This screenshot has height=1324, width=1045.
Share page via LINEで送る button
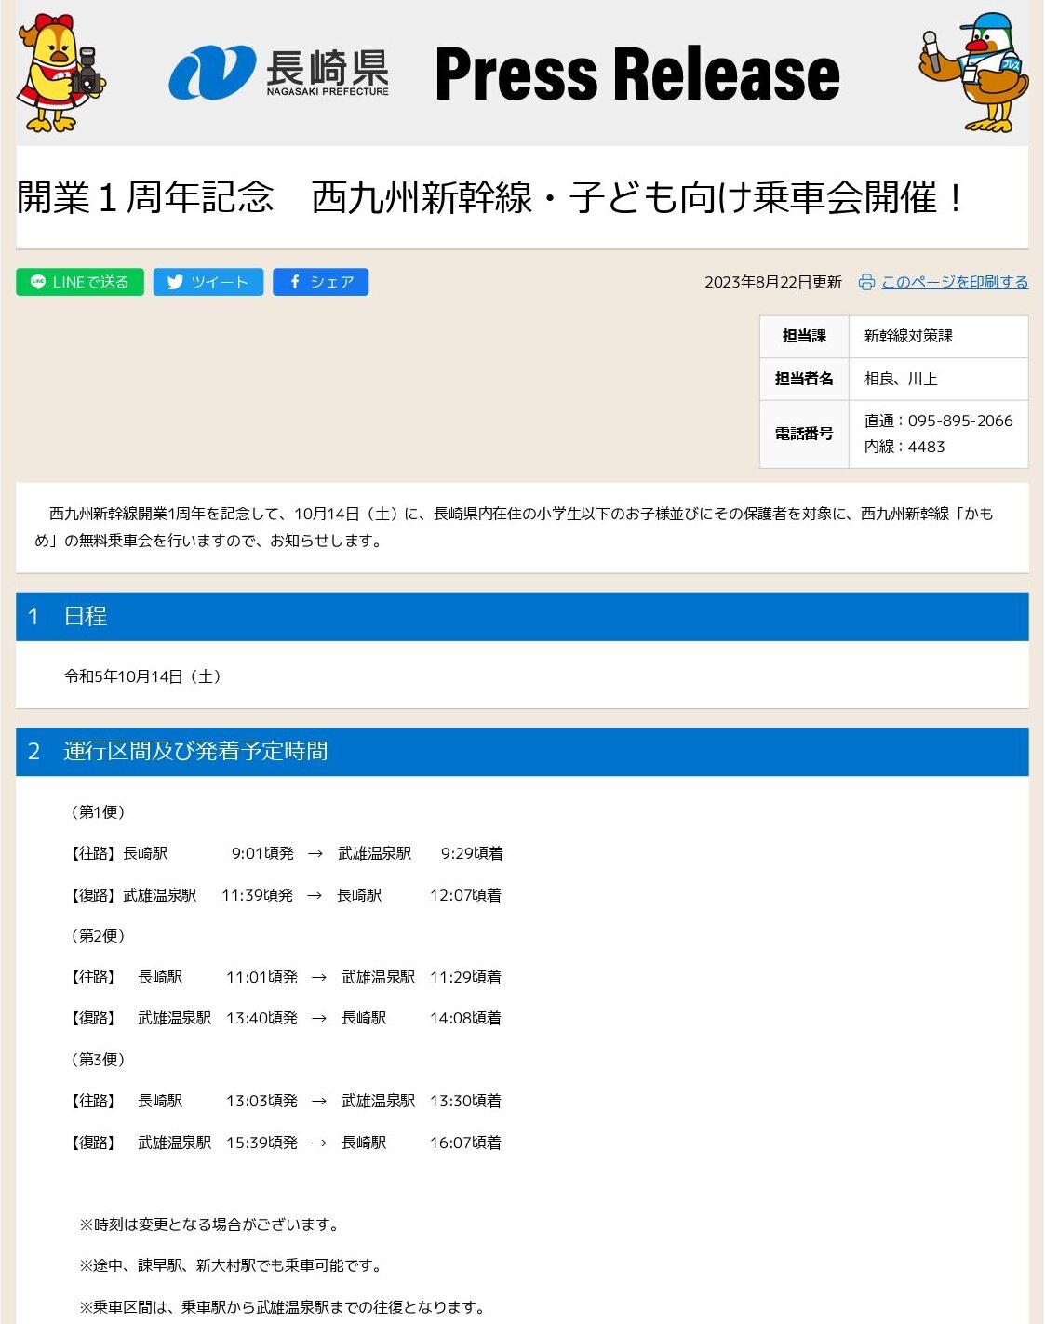point(80,282)
